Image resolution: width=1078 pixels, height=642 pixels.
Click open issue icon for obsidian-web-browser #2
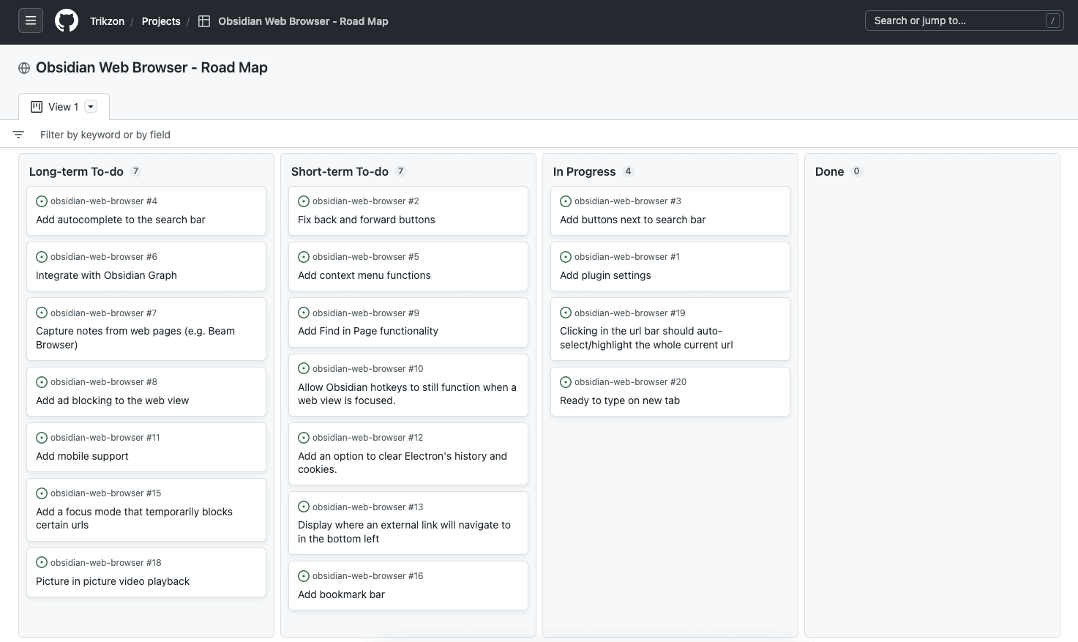point(304,201)
